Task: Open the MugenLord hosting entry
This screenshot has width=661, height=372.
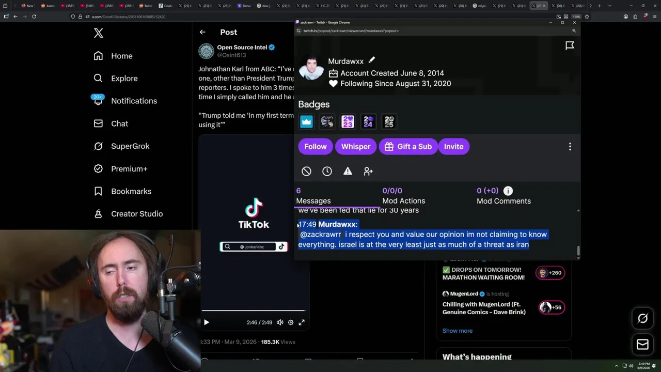Action: coord(504,302)
